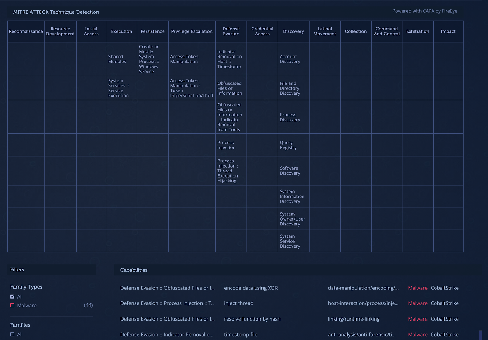The image size is (488, 340).
Task: Open the 'encode data using XOR' capability
Action: pyautogui.click(x=251, y=288)
